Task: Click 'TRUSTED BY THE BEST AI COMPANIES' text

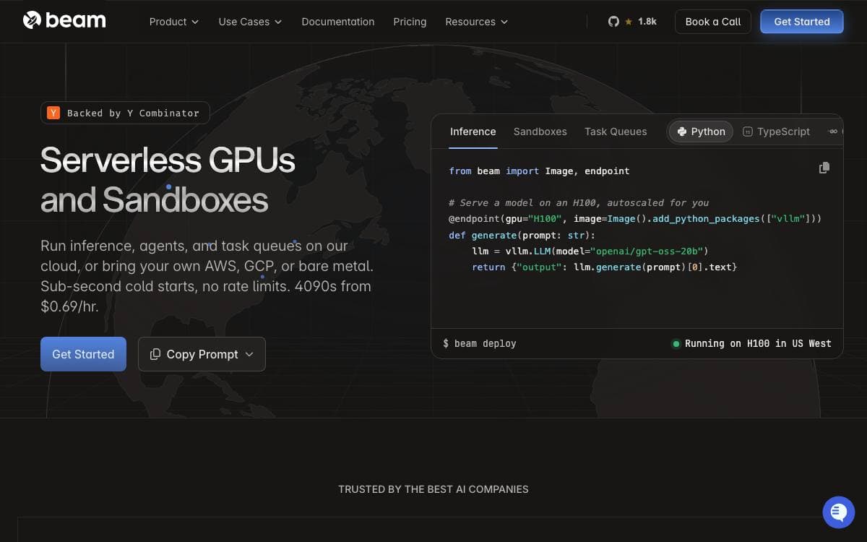Action: pyautogui.click(x=433, y=489)
